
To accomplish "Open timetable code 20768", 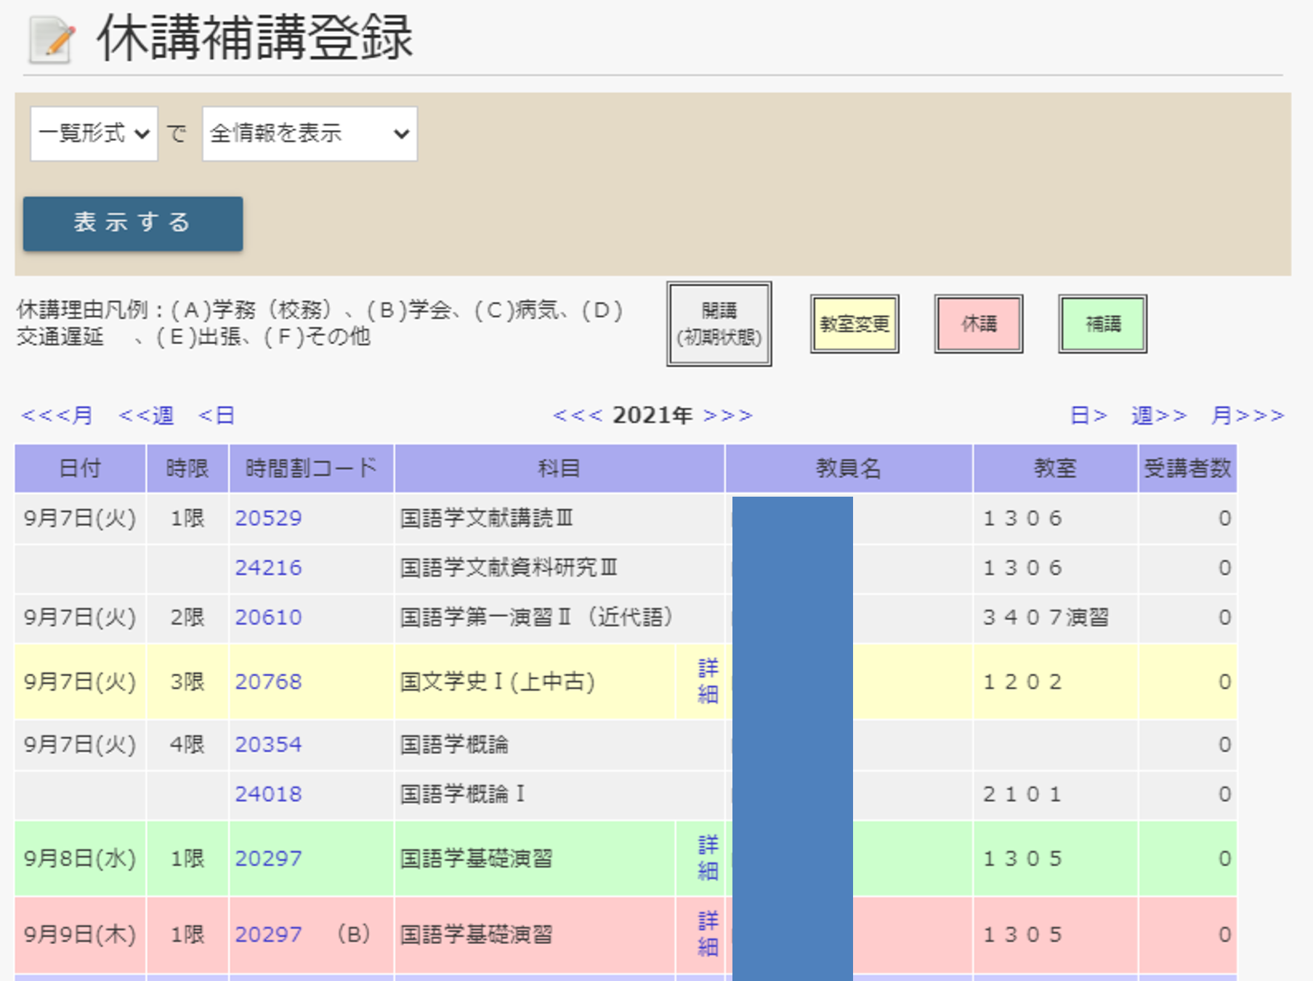I will (x=268, y=682).
